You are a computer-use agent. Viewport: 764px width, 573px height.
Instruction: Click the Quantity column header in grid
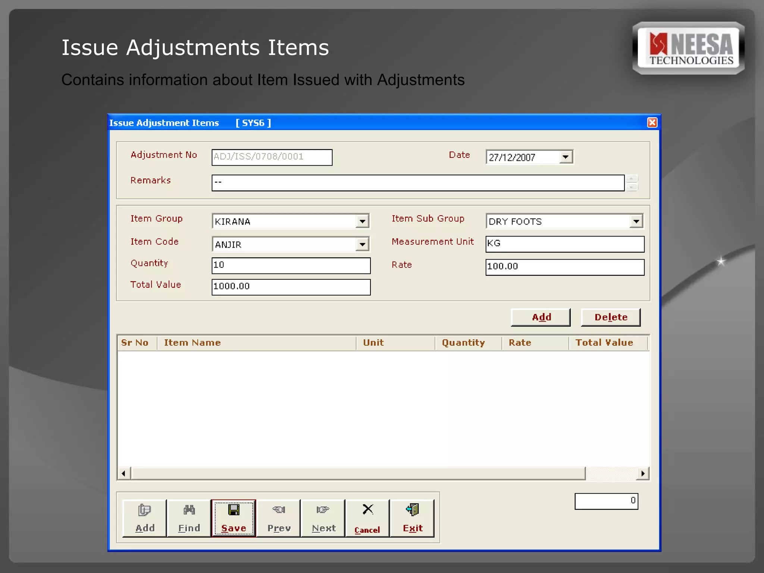click(469, 343)
